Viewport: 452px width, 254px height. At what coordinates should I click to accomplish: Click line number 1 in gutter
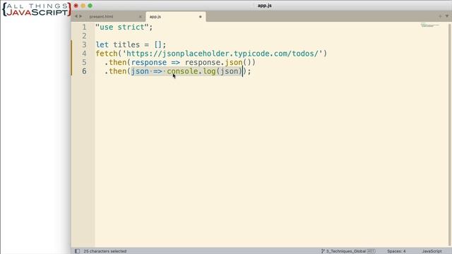click(x=84, y=27)
